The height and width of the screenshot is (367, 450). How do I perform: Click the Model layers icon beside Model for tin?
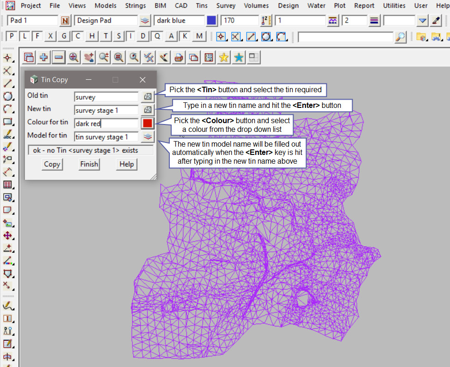click(147, 136)
